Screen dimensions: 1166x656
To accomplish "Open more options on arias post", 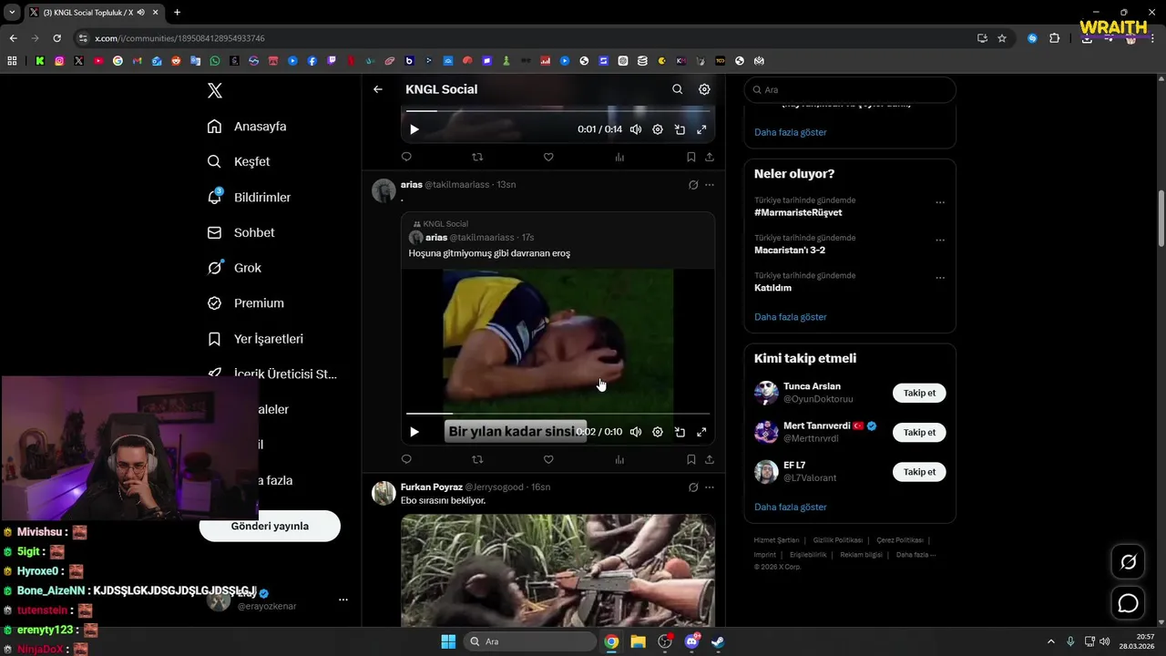I will tap(710, 185).
